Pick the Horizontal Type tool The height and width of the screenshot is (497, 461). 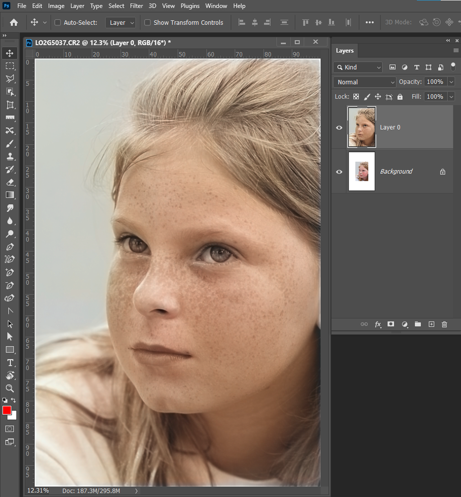point(10,363)
